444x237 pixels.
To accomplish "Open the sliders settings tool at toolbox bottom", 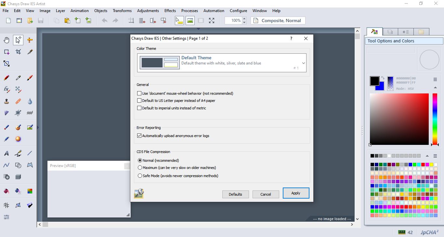I will tap(7, 217).
